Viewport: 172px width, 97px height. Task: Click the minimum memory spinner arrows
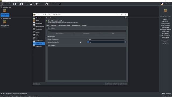tap(125, 40)
